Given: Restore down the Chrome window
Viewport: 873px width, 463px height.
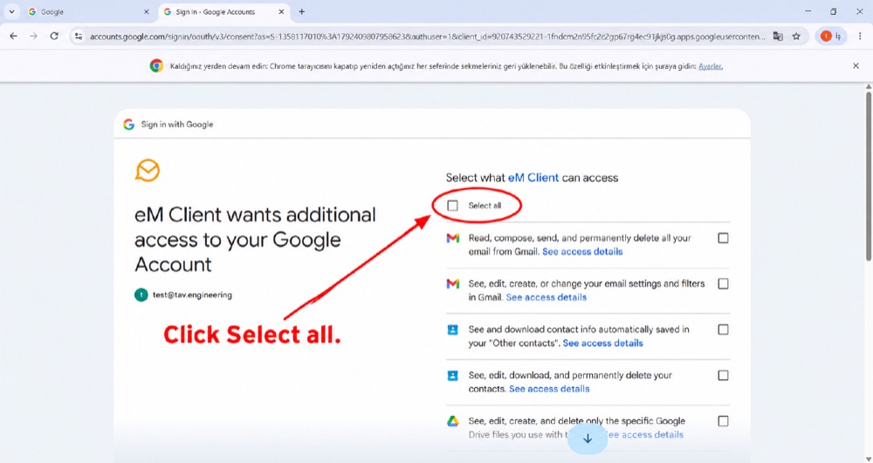Looking at the screenshot, I should 834,11.
